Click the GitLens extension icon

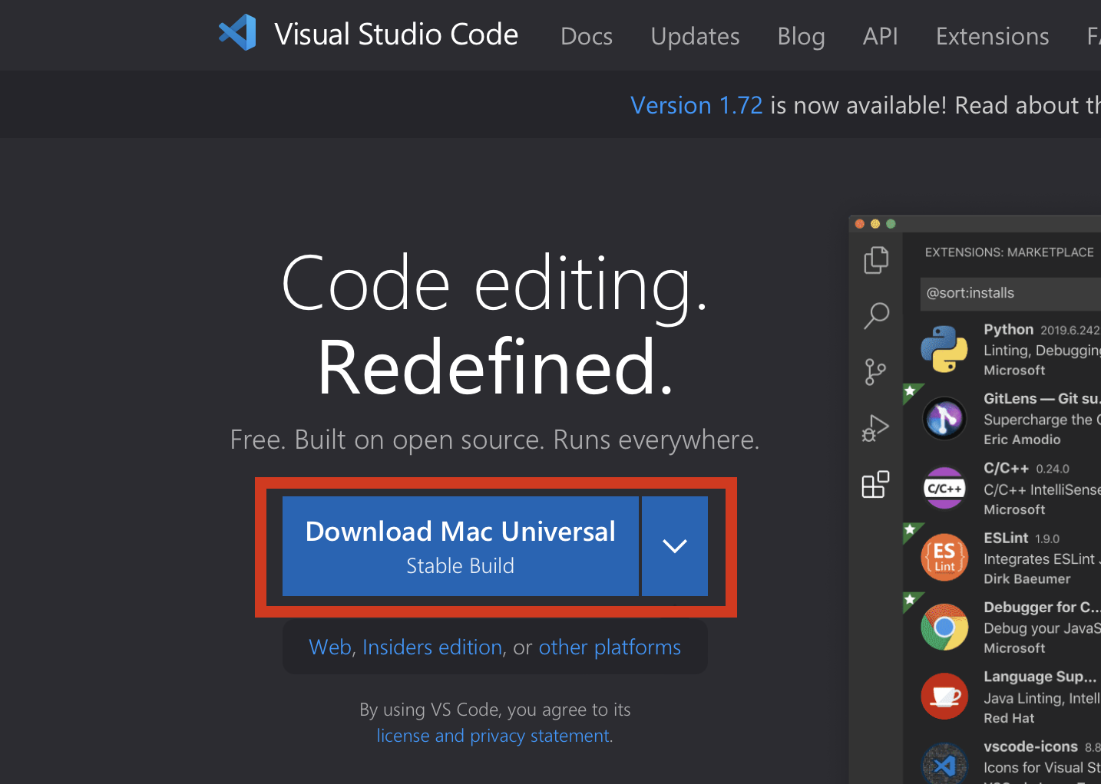tap(944, 418)
